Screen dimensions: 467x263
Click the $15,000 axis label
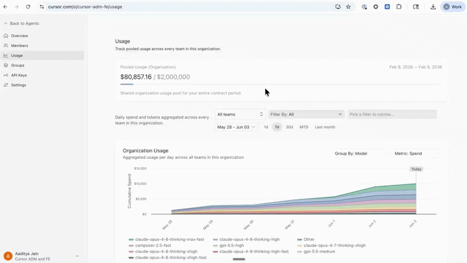(140, 169)
